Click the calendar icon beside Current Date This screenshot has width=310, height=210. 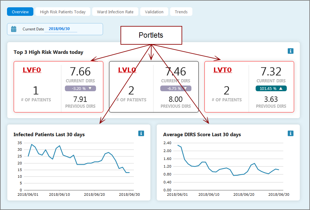(x=14, y=29)
